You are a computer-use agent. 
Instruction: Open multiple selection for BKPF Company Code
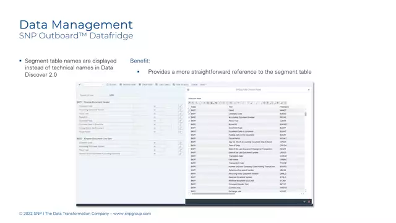click(x=181, y=107)
